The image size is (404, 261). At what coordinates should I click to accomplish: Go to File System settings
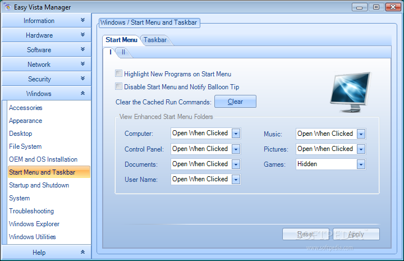click(x=25, y=146)
